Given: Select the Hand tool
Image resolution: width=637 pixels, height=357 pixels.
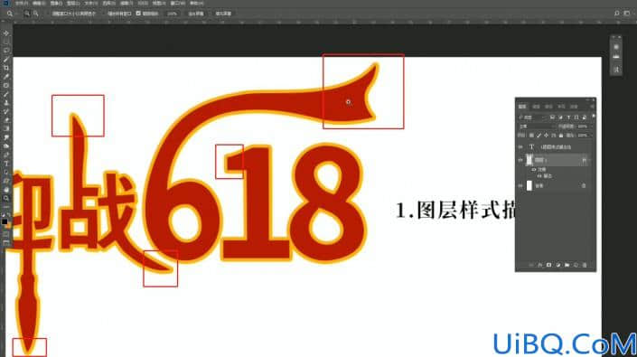Looking at the screenshot, I should [6, 190].
